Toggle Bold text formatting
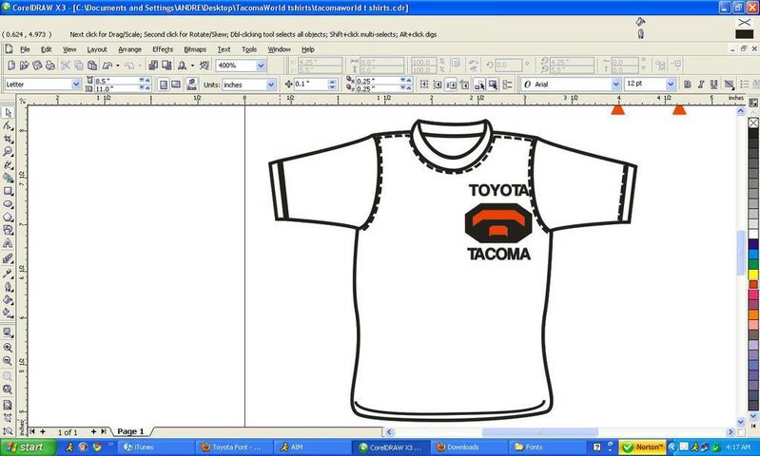Viewport: 760px width, 456px height. [688, 85]
